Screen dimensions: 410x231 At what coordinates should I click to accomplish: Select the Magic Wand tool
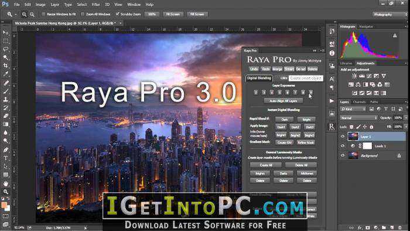click(5, 57)
